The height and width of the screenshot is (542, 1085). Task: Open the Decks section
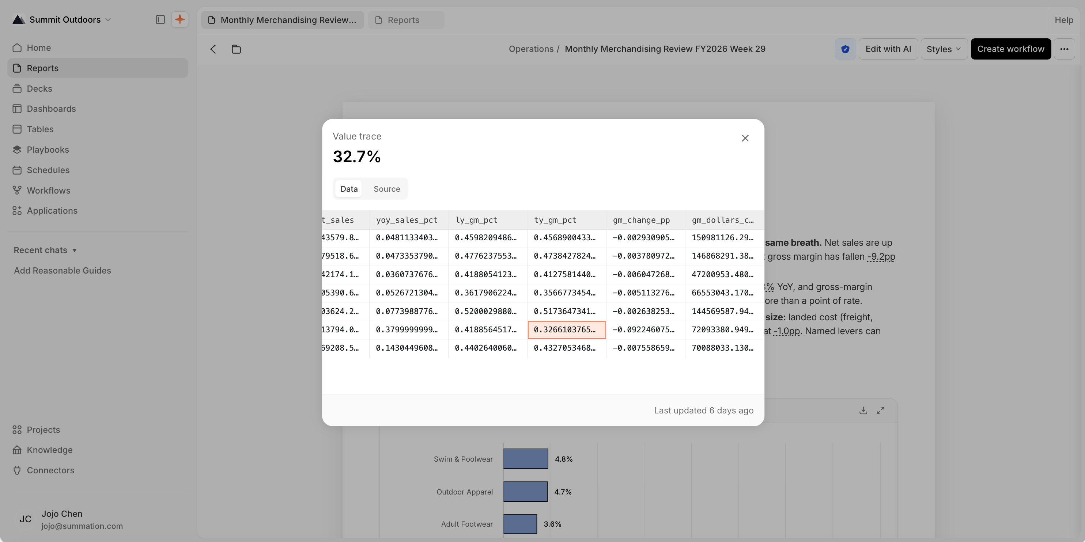point(97,88)
